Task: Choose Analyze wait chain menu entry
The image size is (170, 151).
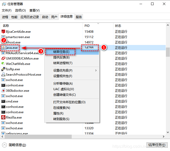Action: click(x=72, y=84)
